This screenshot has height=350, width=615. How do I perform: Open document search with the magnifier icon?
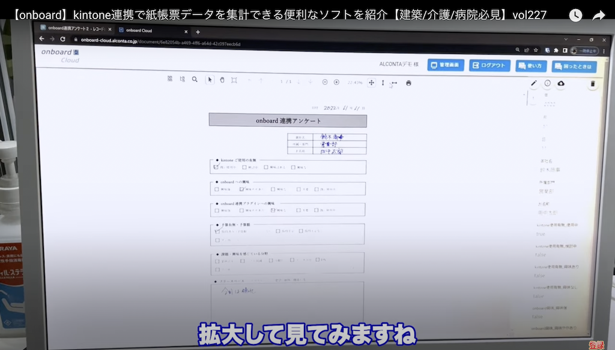pos(195,81)
